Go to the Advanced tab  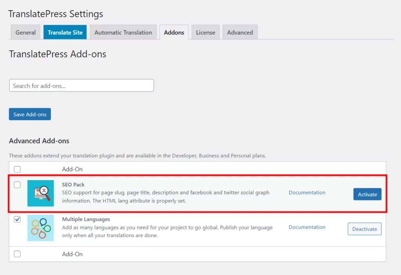coord(240,32)
